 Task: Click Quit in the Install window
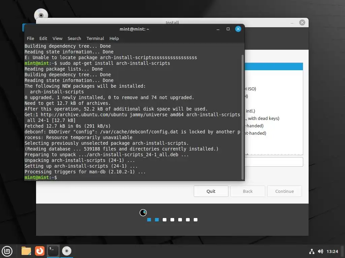[211, 191]
